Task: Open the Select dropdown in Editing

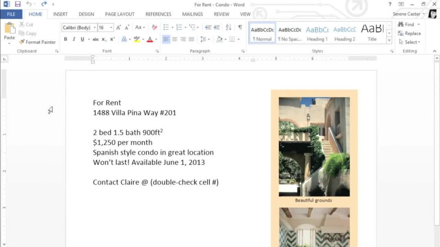Action: tap(410, 42)
